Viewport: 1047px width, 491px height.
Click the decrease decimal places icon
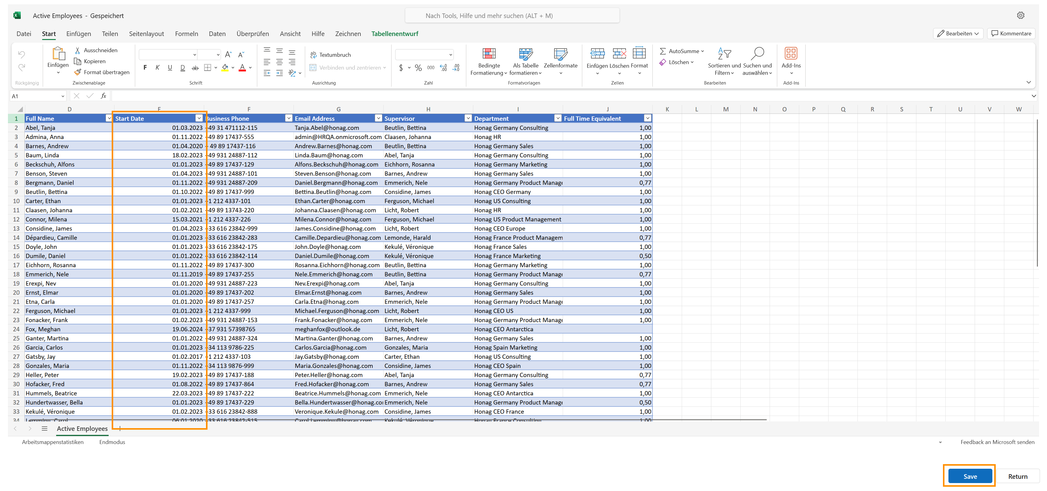(x=456, y=68)
